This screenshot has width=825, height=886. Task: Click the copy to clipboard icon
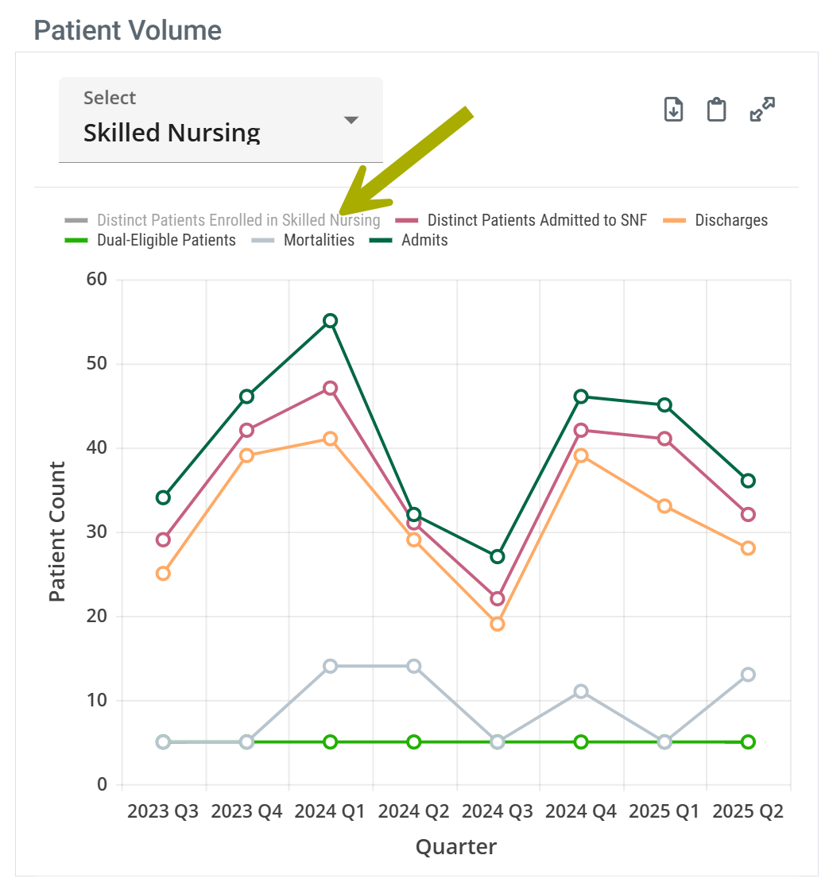717,110
